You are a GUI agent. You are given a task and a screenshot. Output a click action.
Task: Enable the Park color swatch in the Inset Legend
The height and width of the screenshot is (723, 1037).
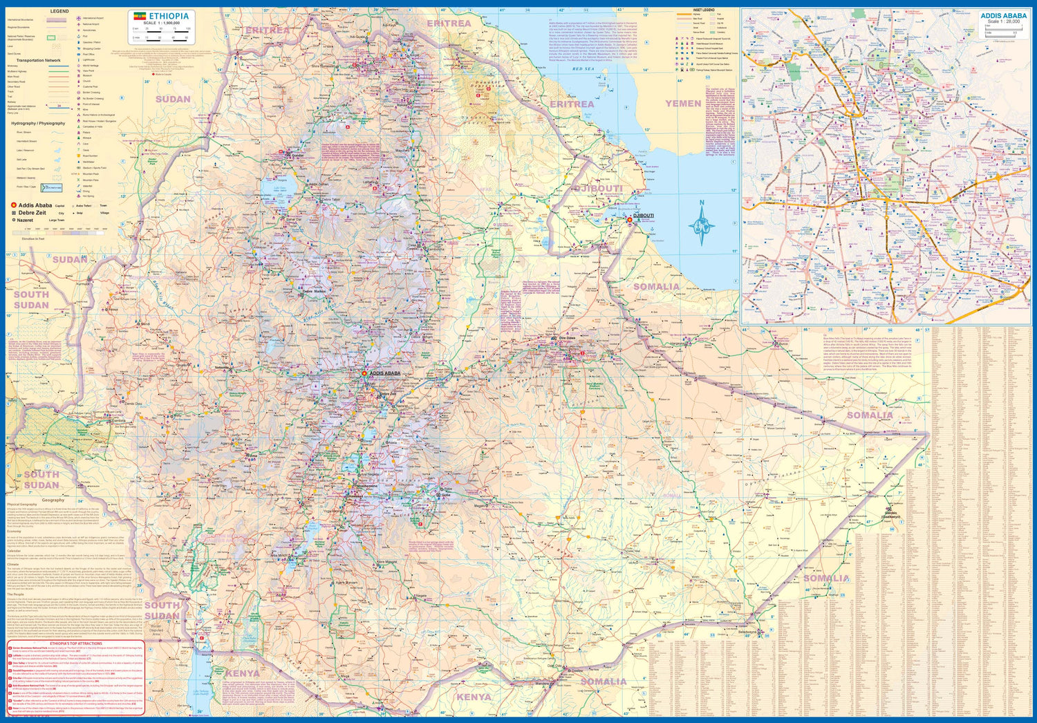(x=712, y=14)
